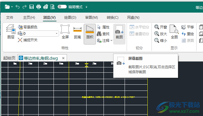The image size is (203, 116).
Task: Click the layer state icon beside combo box
Action: 20,34
